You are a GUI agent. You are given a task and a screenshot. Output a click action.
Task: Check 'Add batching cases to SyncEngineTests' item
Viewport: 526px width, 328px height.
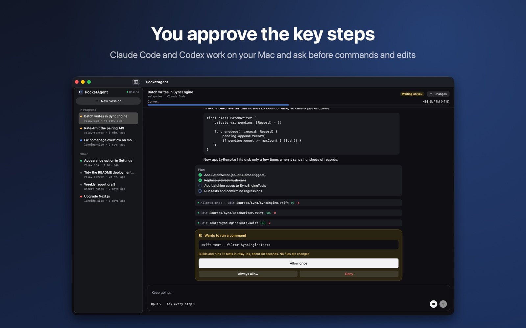200,186
